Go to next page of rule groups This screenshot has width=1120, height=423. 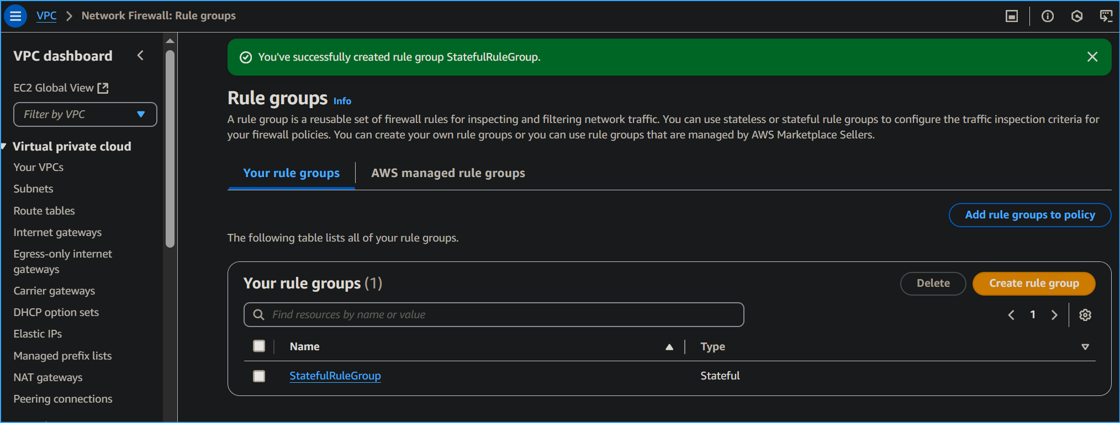click(1054, 315)
